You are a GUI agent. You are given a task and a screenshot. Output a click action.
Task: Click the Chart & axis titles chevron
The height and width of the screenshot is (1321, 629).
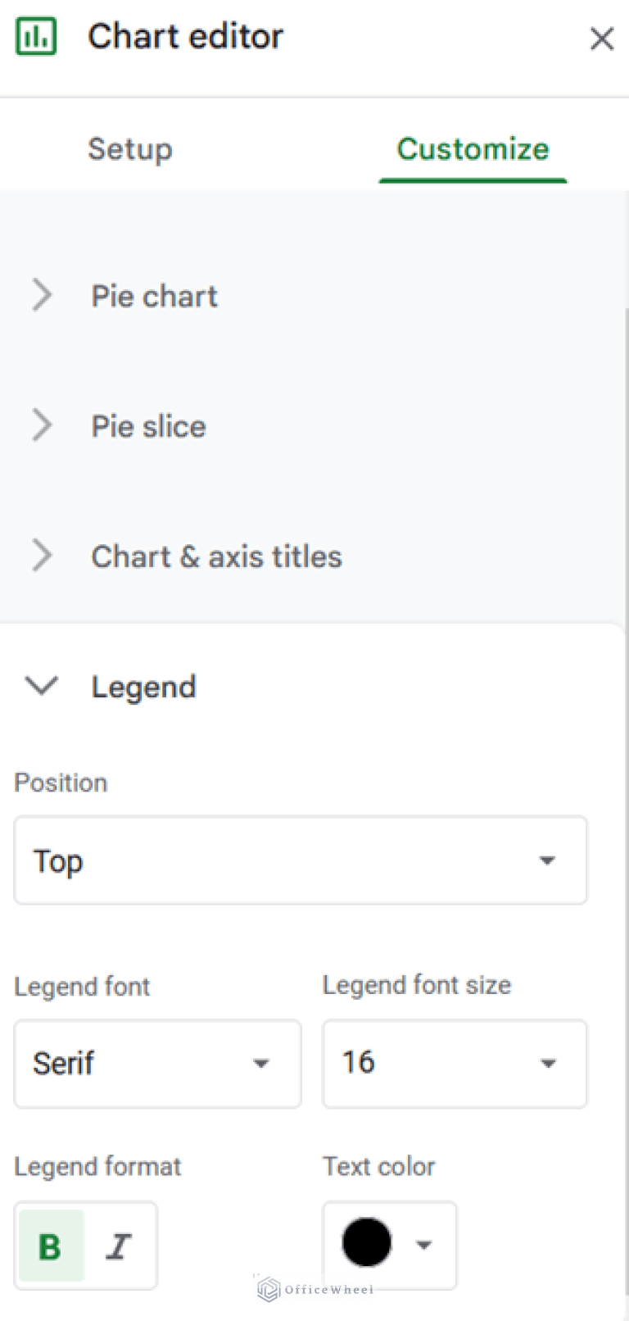42,556
